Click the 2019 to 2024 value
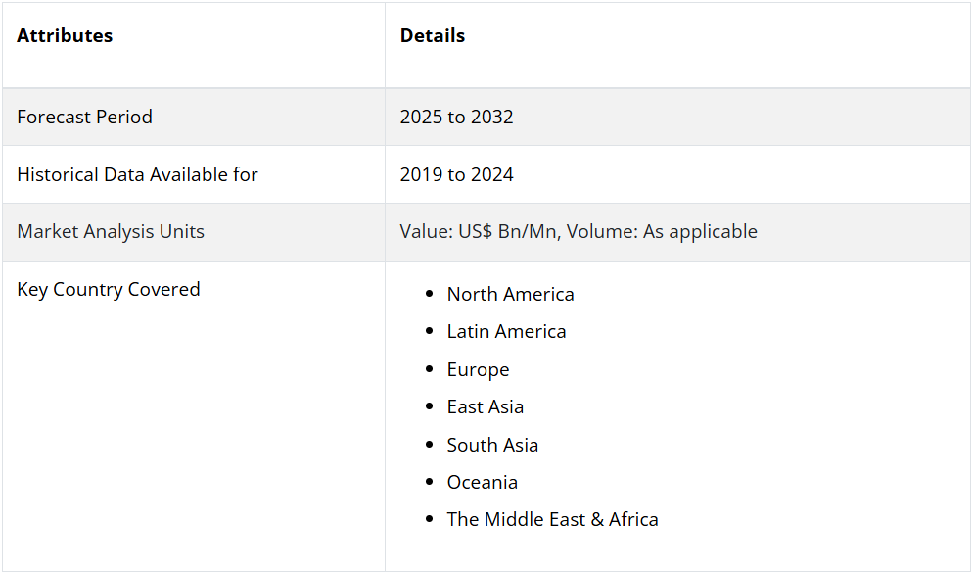 [457, 174]
